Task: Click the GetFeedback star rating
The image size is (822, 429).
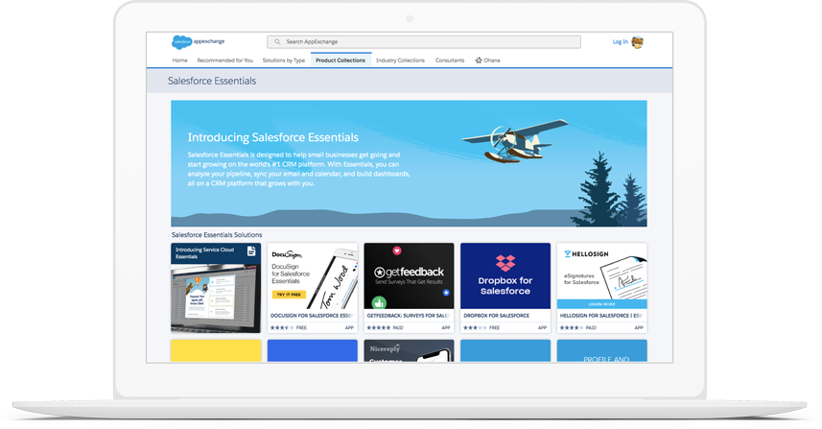Action: (x=379, y=328)
